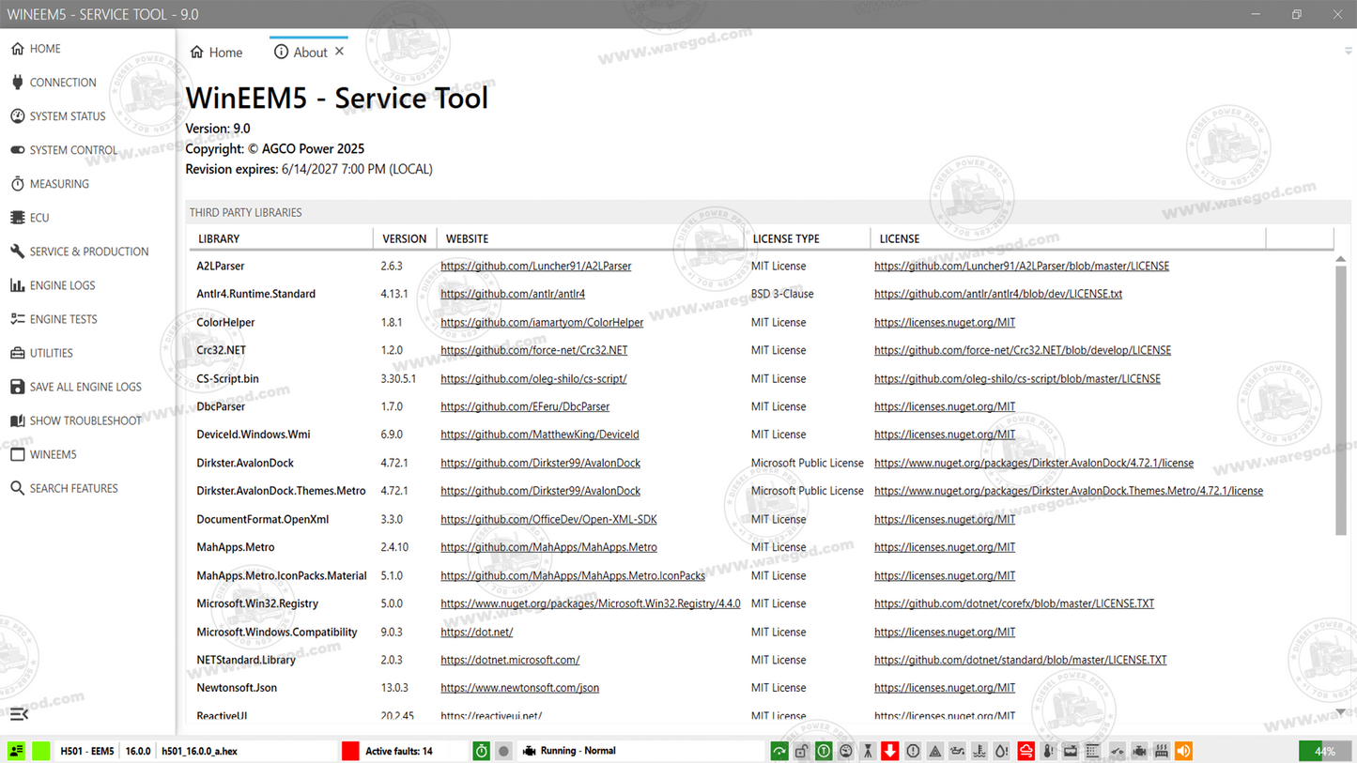Toggle the padlock icon in the status bar

pos(801,751)
